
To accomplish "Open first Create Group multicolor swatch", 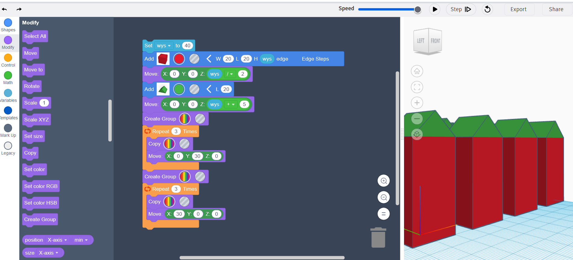I will coord(185,119).
